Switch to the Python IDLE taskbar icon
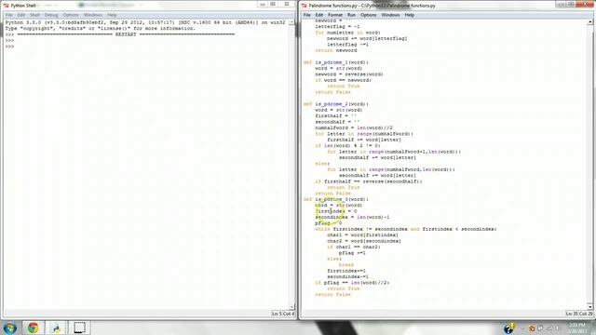The height and width of the screenshot is (335, 596). (x=56, y=328)
